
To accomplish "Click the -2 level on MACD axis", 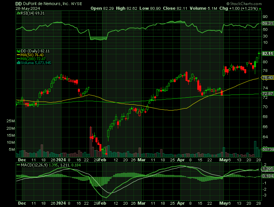I will coord(265,189).
